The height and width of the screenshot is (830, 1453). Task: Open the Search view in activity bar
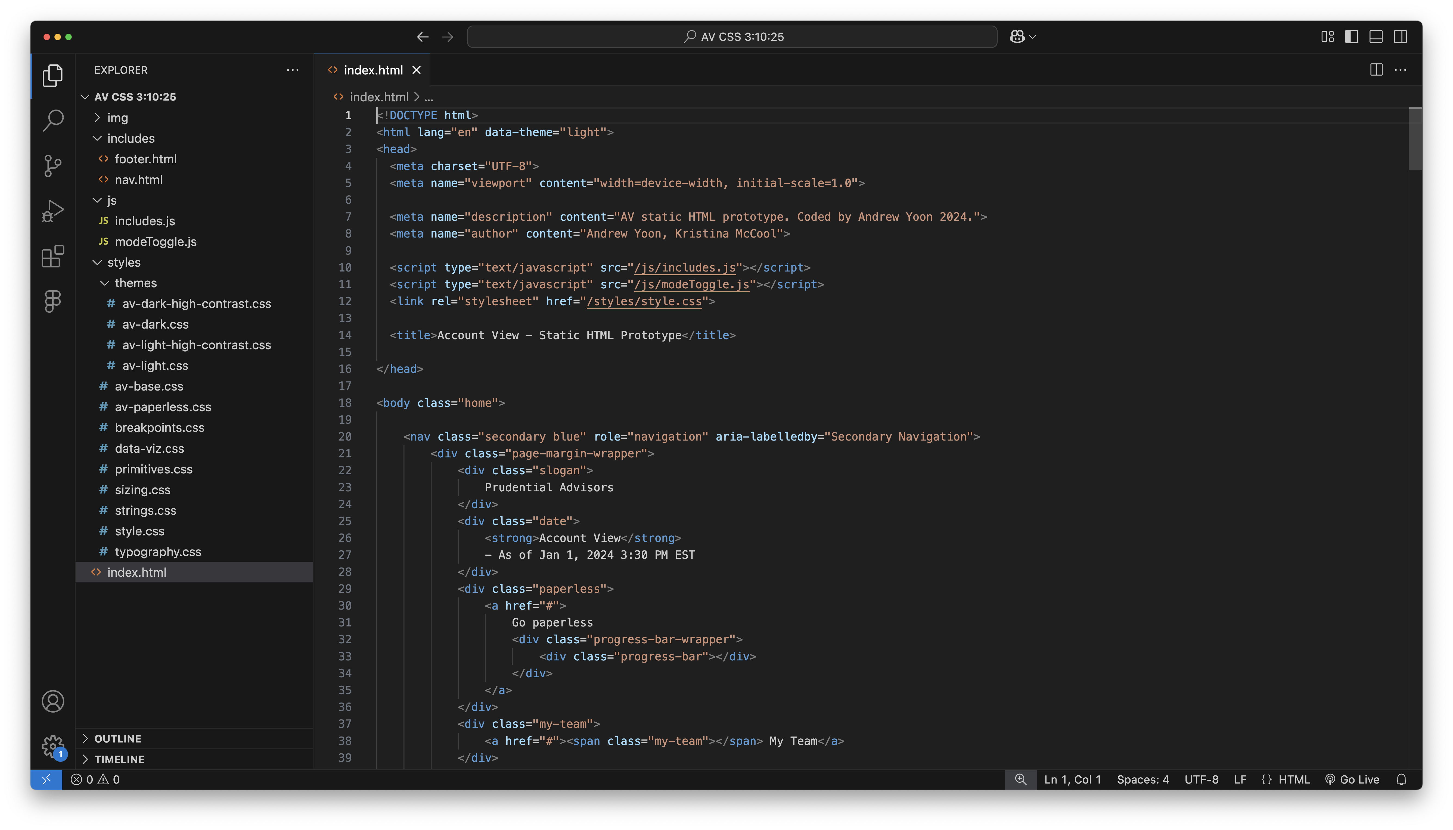coord(52,120)
